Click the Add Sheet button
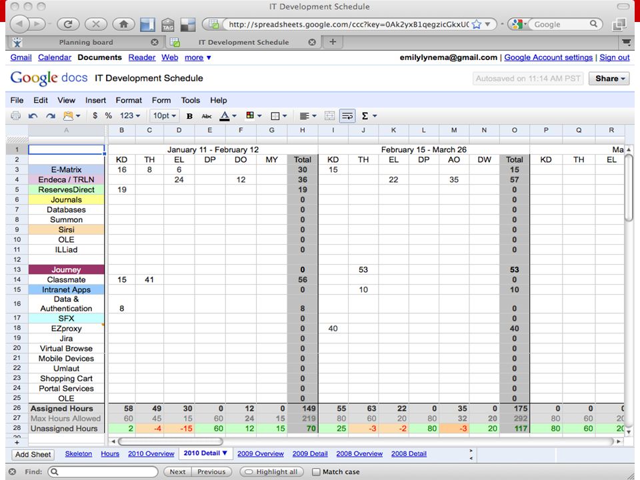Image resolution: width=640 pixels, height=480 pixels. click(33, 454)
